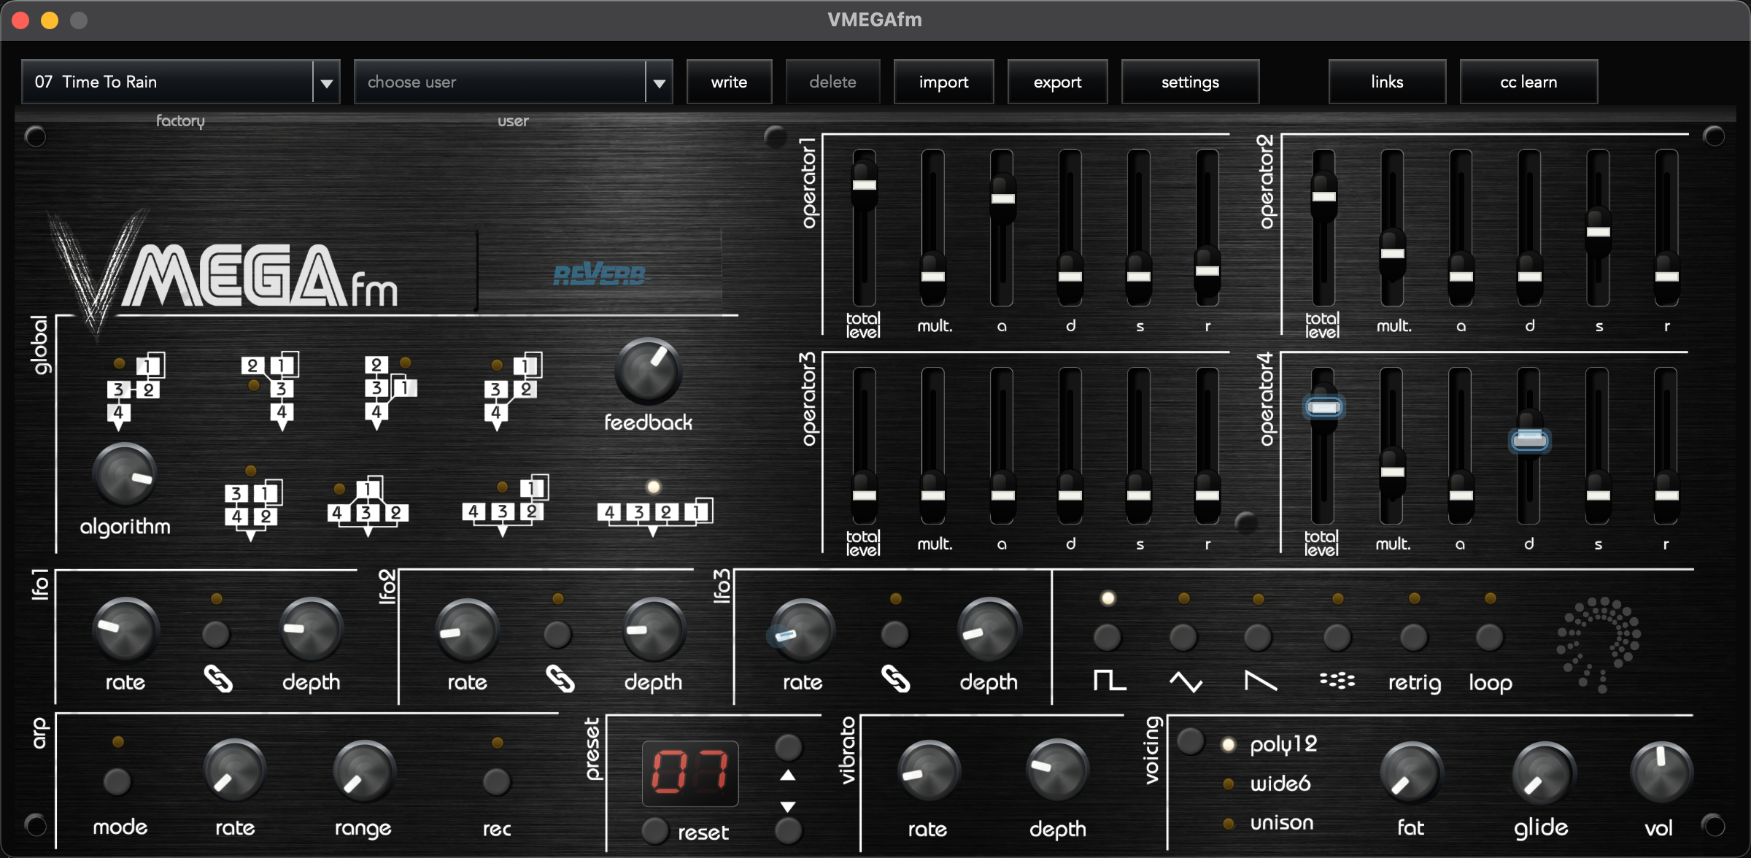The width and height of the screenshot is (1751, 858).
Task: Toggle the arp rec button
Action: pyautogui.click(x=496, y=781)
